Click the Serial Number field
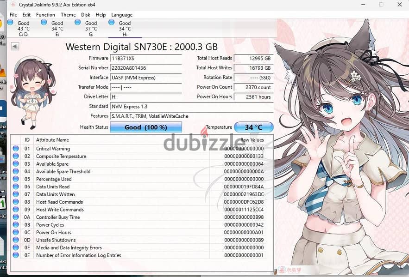 pos(146,68)
